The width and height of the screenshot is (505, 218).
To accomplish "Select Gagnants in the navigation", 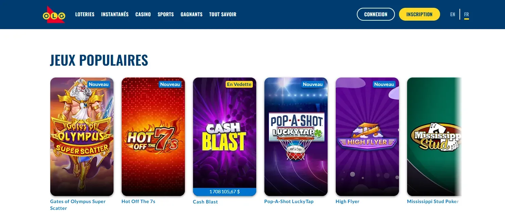I will (x=192, y=14).
